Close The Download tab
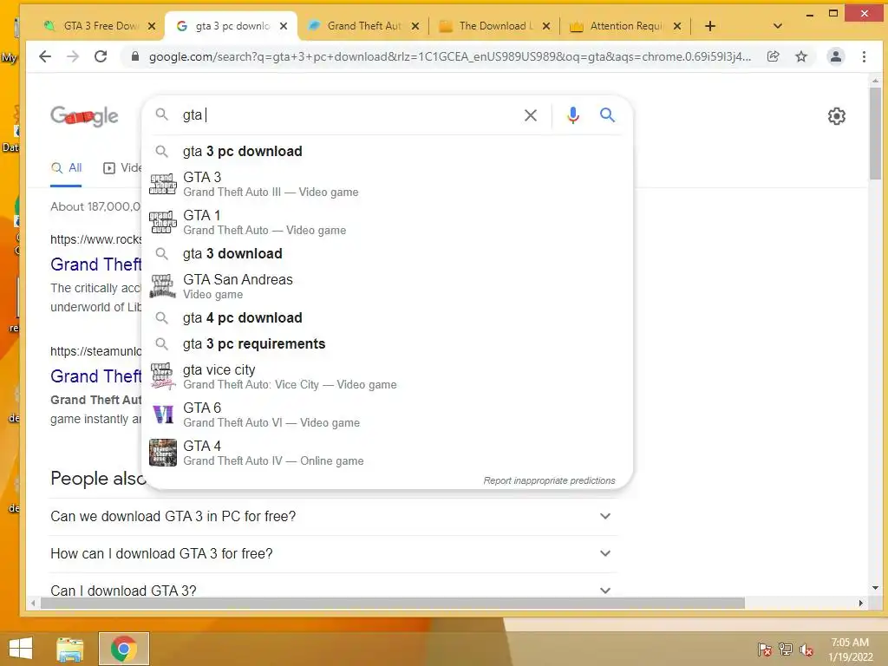The width and height of the screenshot is (888, 666). [x=546, y=26]
